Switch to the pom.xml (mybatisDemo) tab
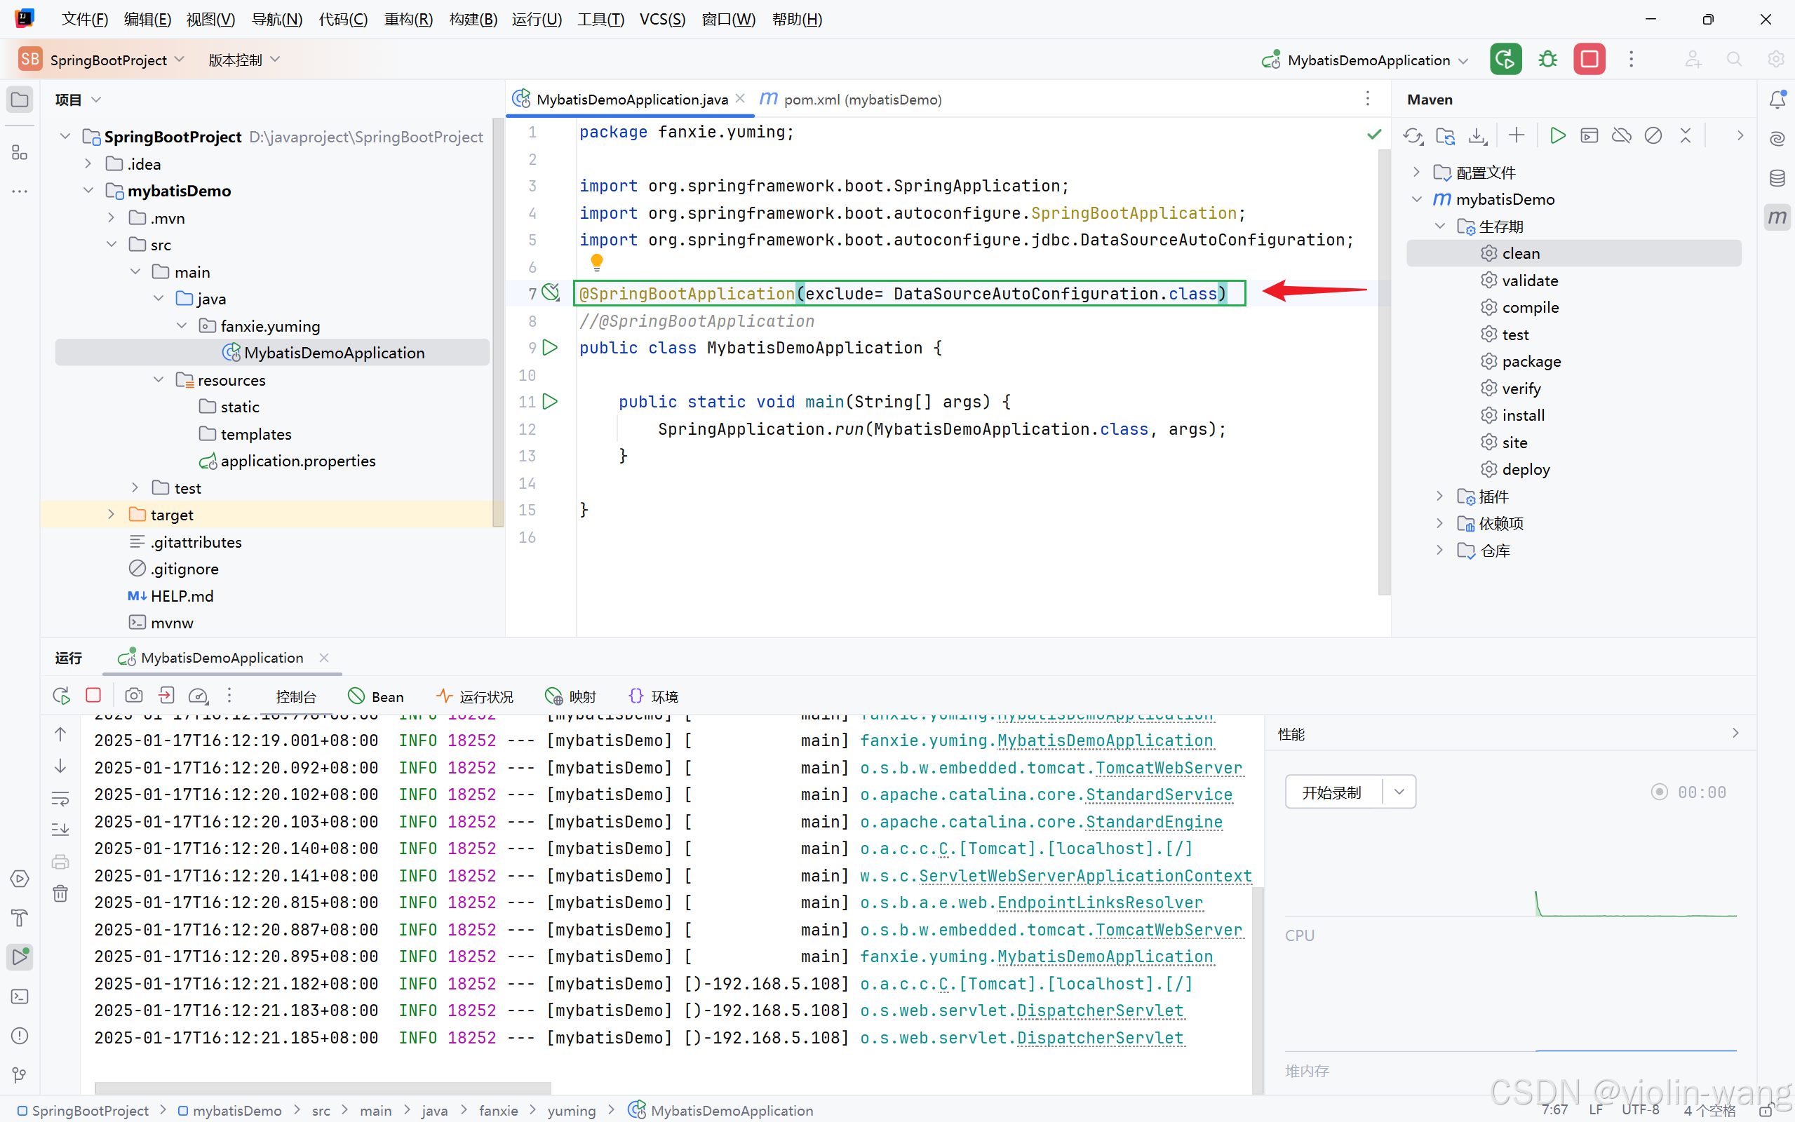This screenshot has height=1122, width=1795. pos(861,100)
